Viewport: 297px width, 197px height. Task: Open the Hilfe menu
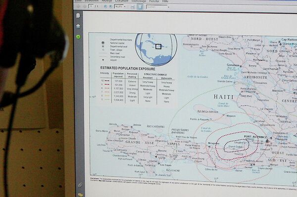click(165, 1)
